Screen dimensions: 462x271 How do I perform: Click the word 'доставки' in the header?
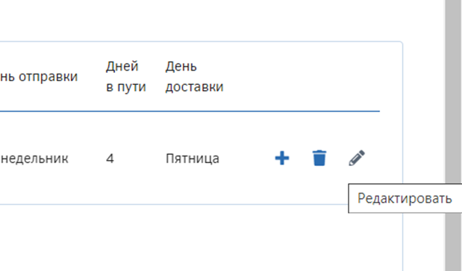click(x=194, y=87)
